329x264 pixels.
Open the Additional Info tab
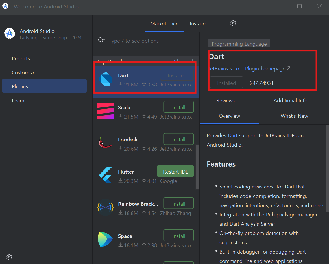pyautogui.click(x=290, y=101)
